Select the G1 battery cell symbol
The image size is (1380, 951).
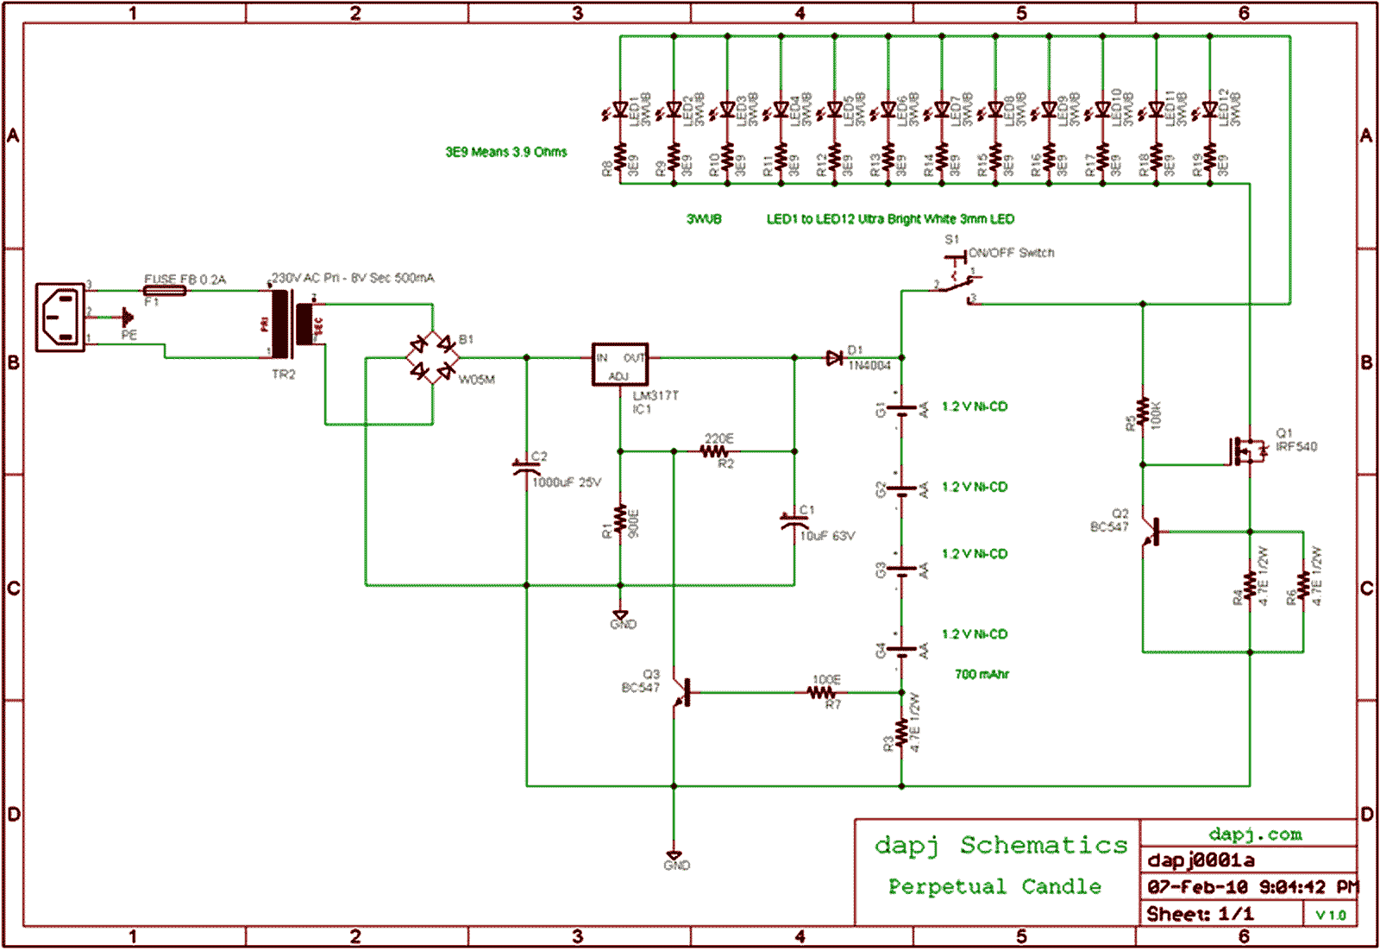tap(901, 409)
